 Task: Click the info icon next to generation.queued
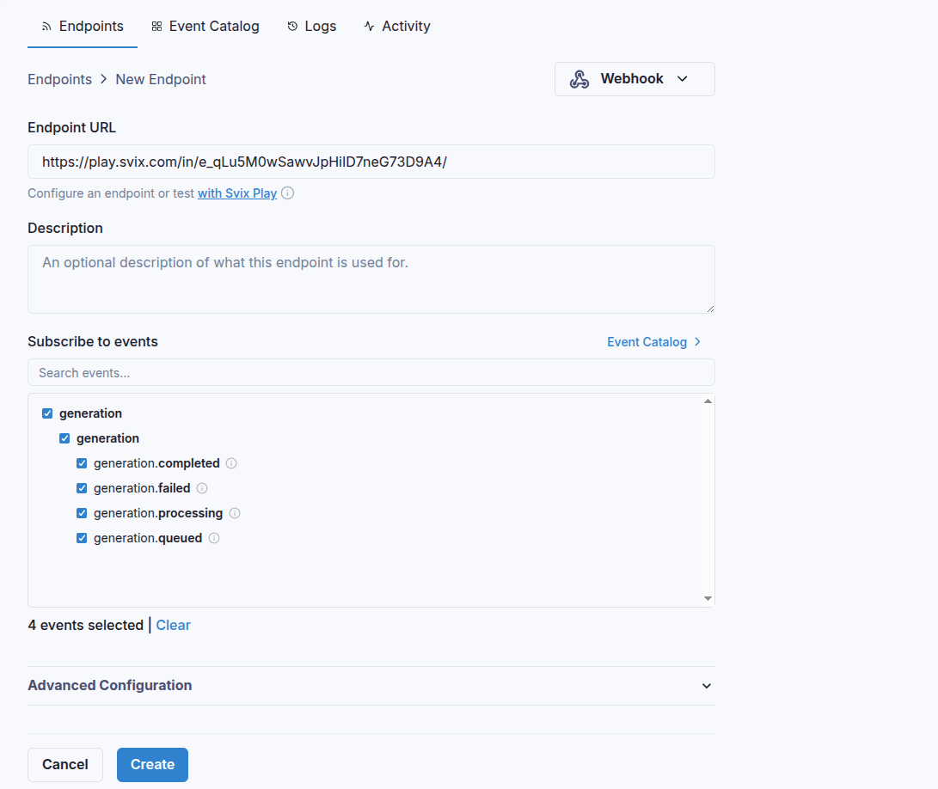coord(213,537)
